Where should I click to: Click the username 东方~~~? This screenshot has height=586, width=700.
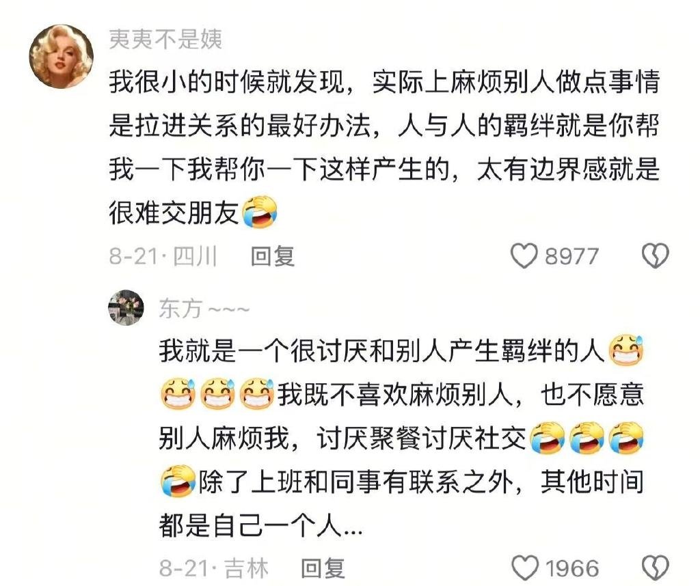[204, 309]
